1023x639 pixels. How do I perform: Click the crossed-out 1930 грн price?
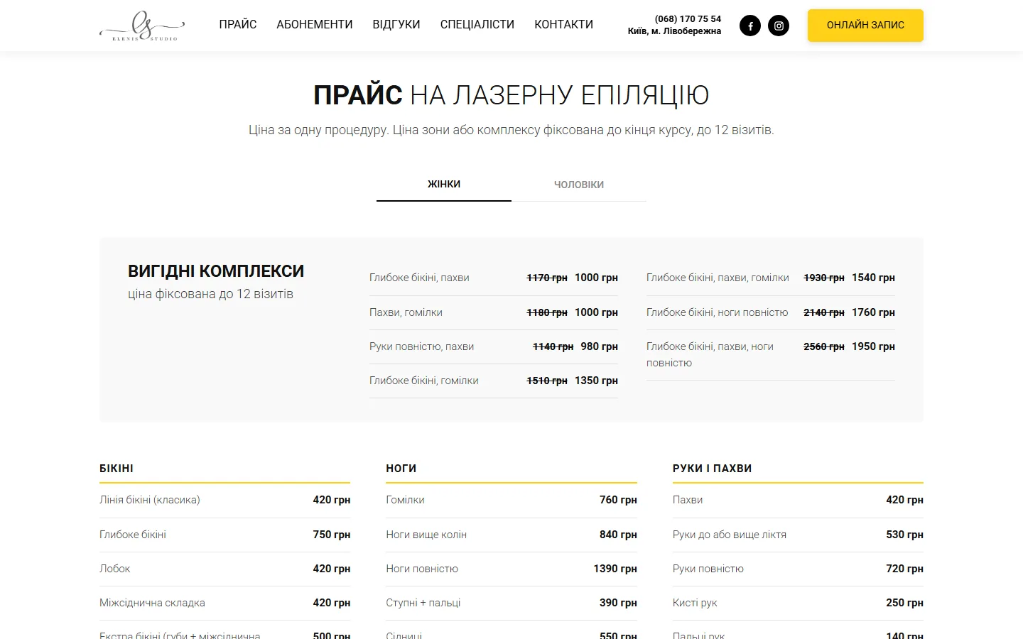[x=824, y=278]
